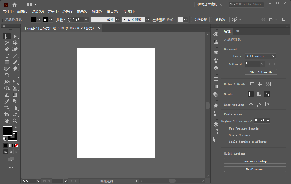Select the Zoom tool
This screenshot has width=291, height=184.
(x=15, y=121)
